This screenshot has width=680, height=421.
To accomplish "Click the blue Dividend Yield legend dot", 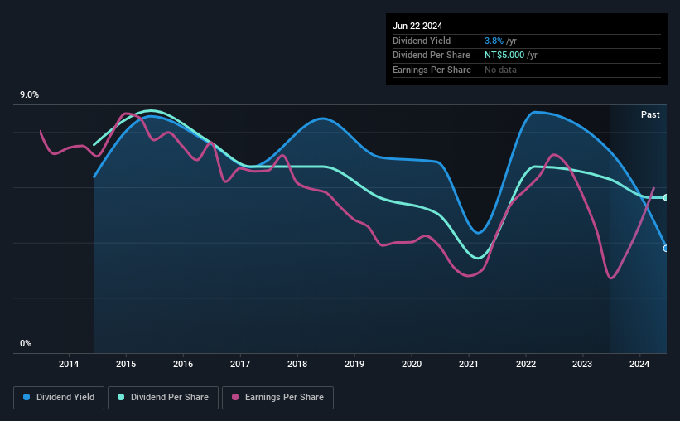I will tap(27, 397).
